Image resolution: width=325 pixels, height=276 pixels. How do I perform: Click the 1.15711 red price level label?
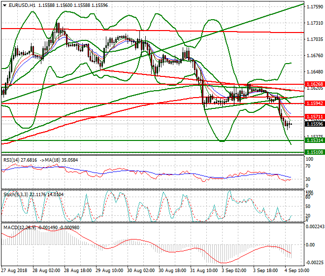pos(315,117)
